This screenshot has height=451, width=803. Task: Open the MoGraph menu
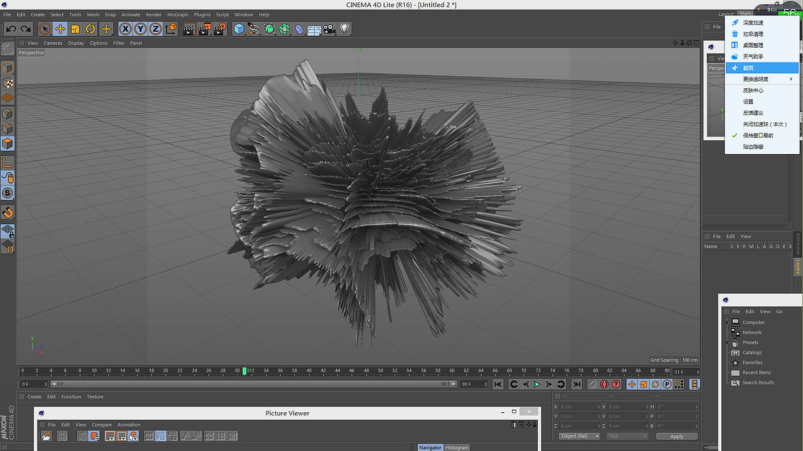[178, 14]
